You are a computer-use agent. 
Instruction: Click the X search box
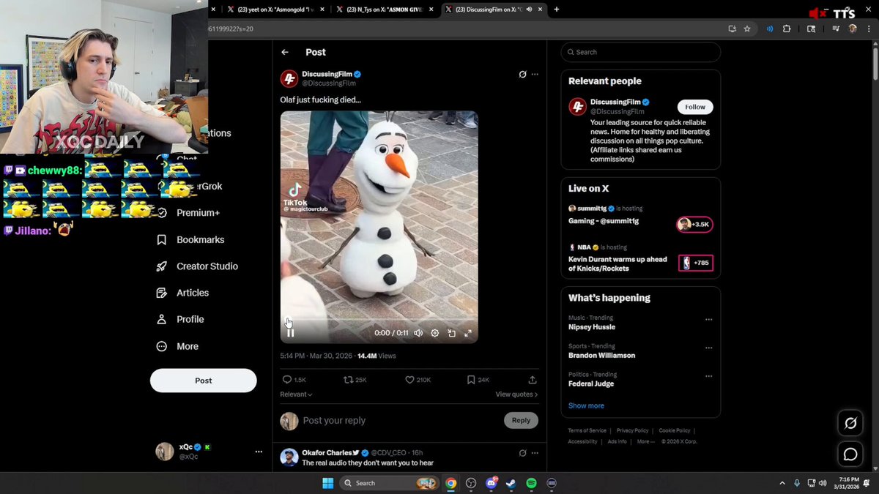pyautogui.click(x=641, y=52)
